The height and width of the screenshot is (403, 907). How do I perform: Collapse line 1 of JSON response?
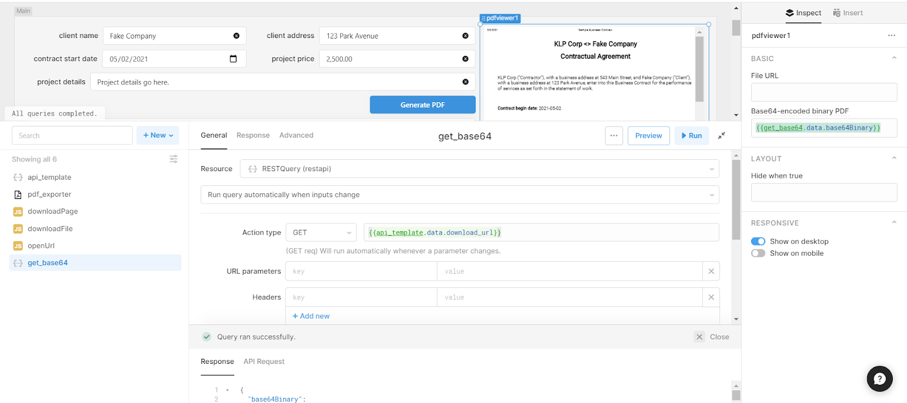pyautogui.click(x=227, y=390)
